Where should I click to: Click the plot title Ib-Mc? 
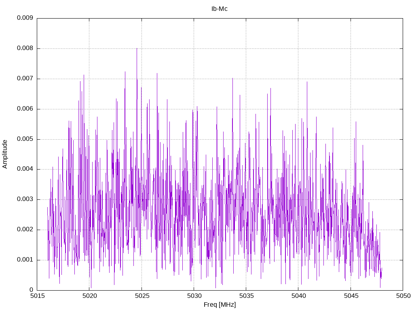pyautogui.click(x=220, y=9)
